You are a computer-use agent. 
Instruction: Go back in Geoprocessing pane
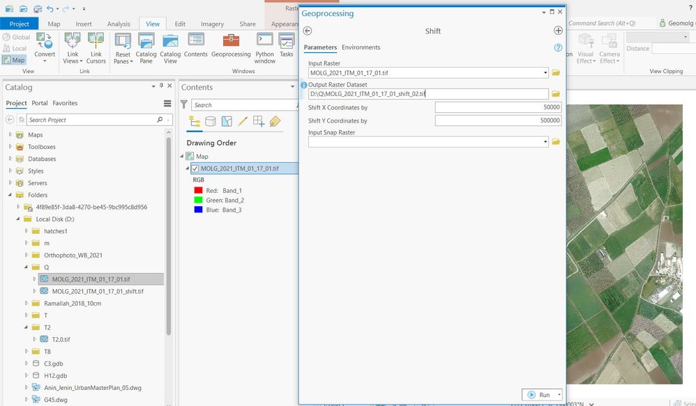(x=307, y=31)
